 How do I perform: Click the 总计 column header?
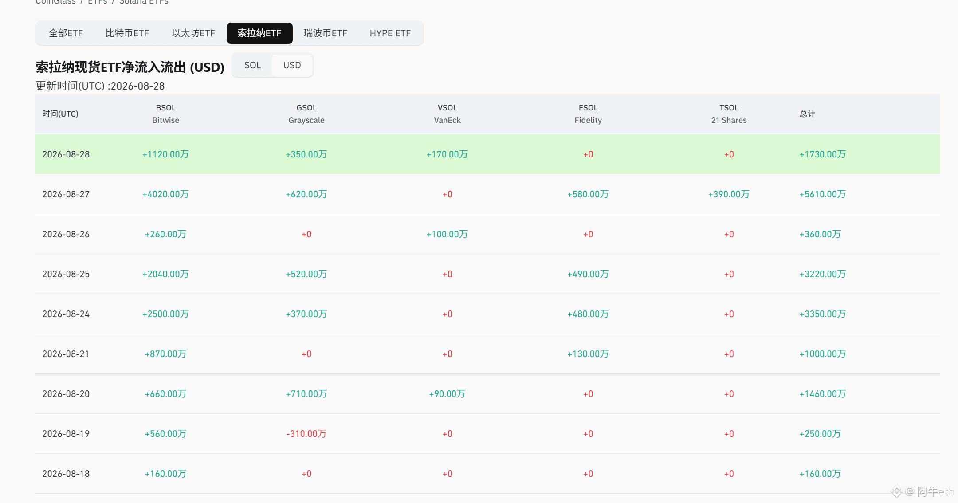tap(807, 114)
